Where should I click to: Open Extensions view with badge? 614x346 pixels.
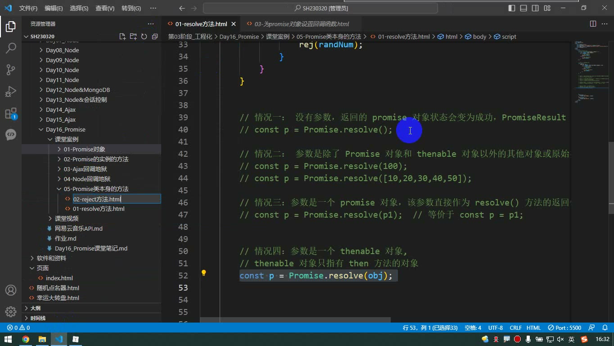(11, 114)
